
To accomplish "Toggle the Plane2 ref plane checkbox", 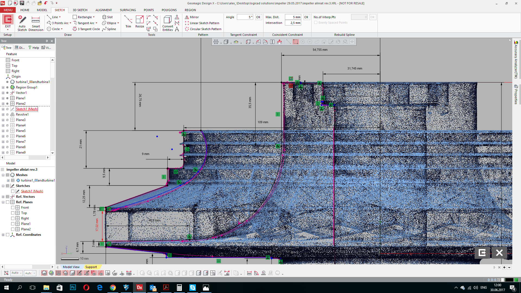I will (x=13, y=229).
